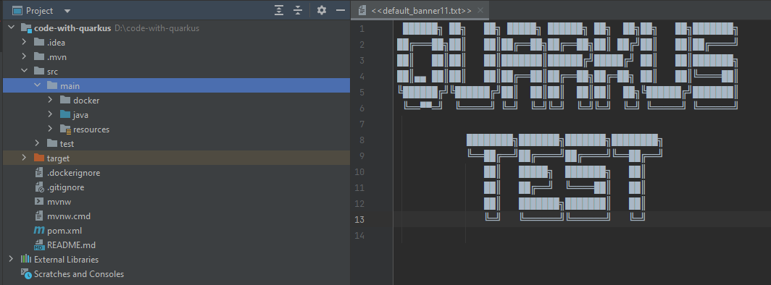The image size is (771, 285).
Task: Click the Scratches and Consoles icon
Action: pyautogui.click(x=26, y=274)
